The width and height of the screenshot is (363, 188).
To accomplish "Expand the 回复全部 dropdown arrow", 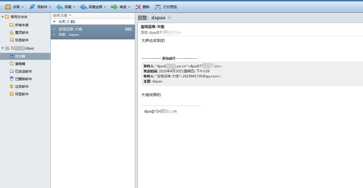I will click(105, 7).
